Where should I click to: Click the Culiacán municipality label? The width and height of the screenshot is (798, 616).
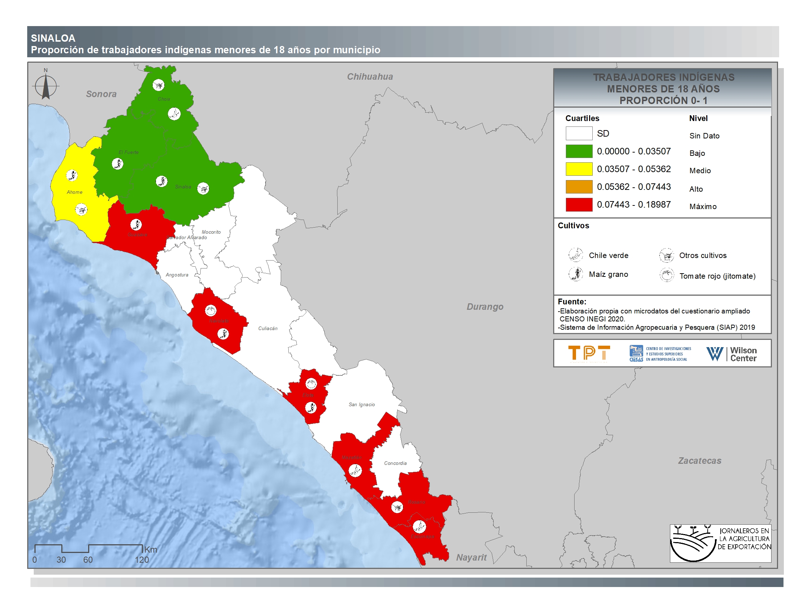click(x=268, y=328)
